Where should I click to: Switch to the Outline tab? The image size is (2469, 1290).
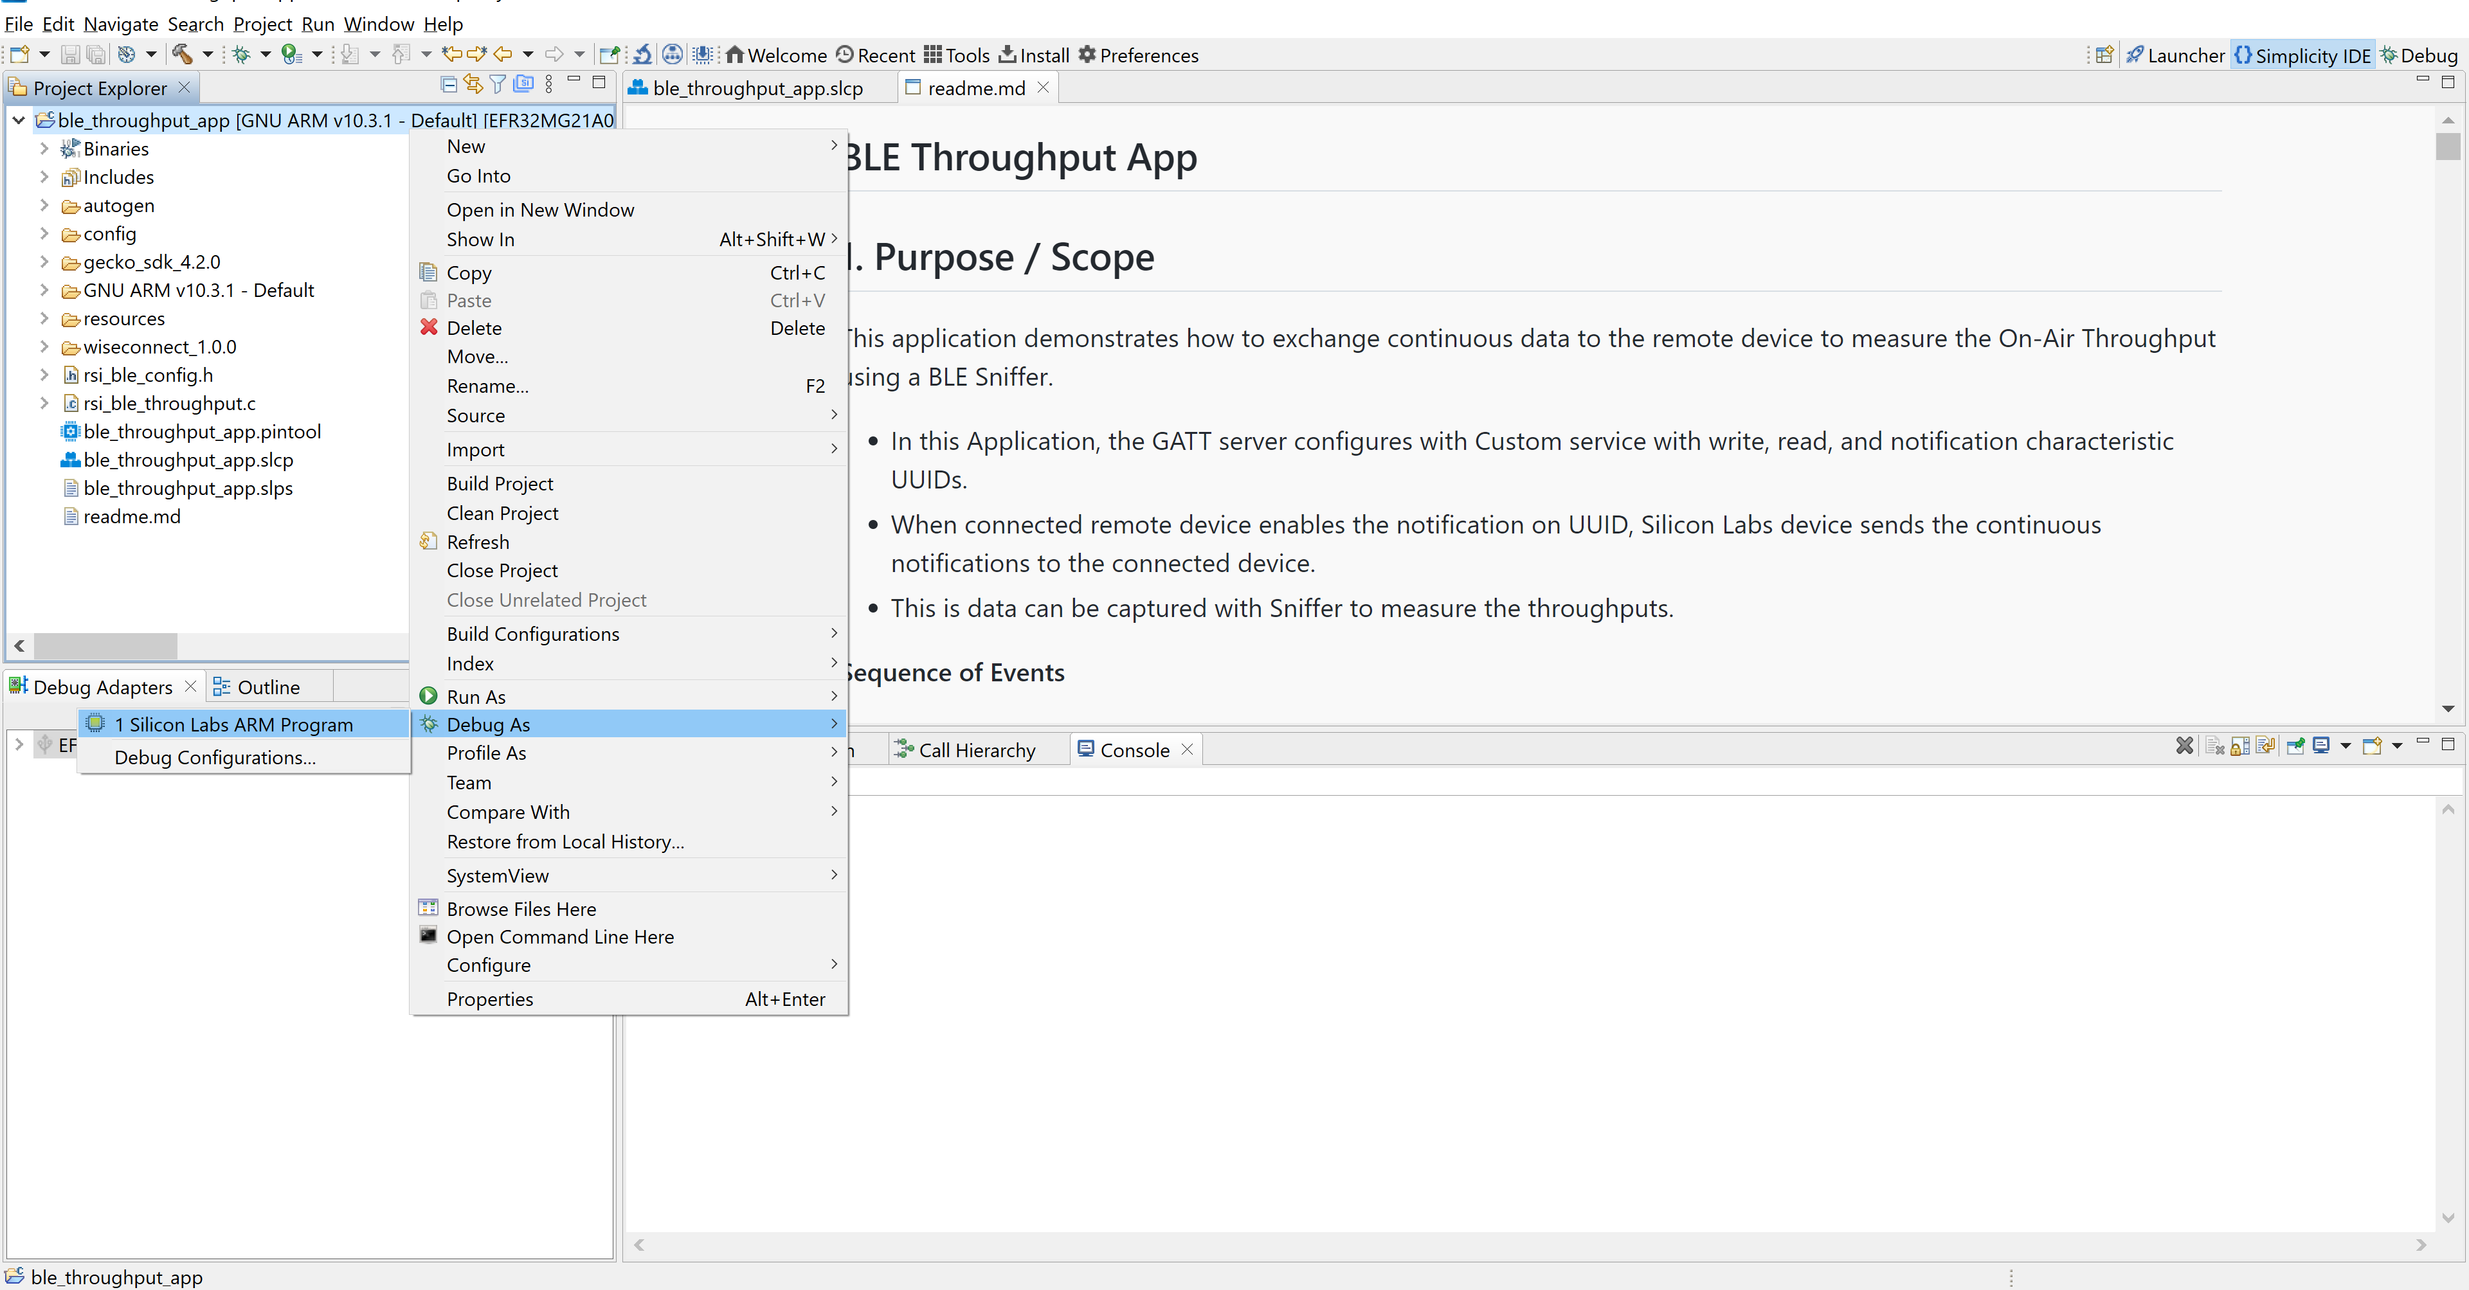(x=257, y=686)
